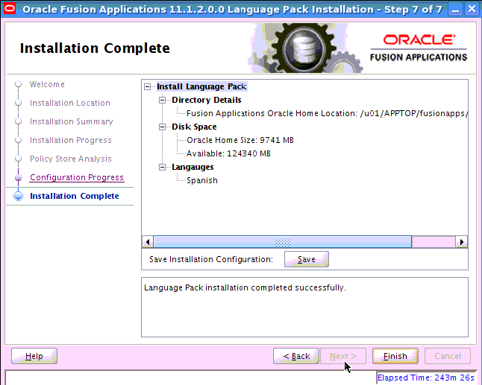Image resolution: width=482 pixels, height=385 pixels.
Task: Save the installation configuration
Action: 307,260
